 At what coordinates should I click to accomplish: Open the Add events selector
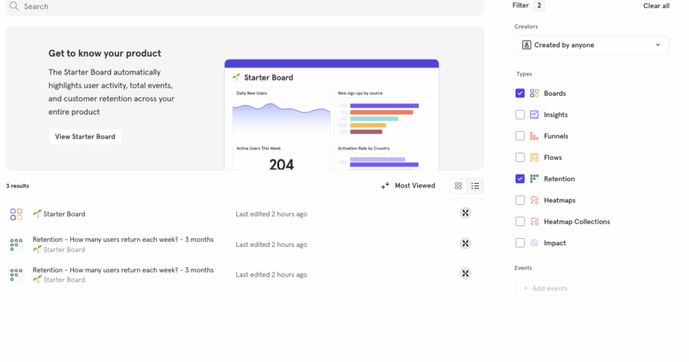[592, 288]
